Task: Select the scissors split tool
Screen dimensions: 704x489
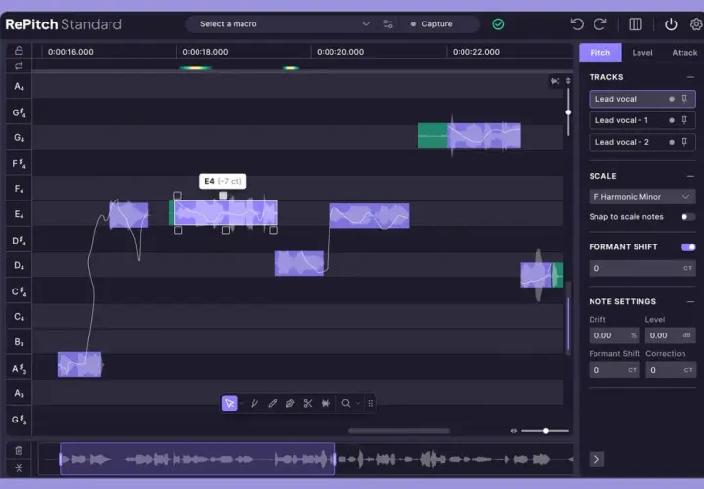Action: 308,403
